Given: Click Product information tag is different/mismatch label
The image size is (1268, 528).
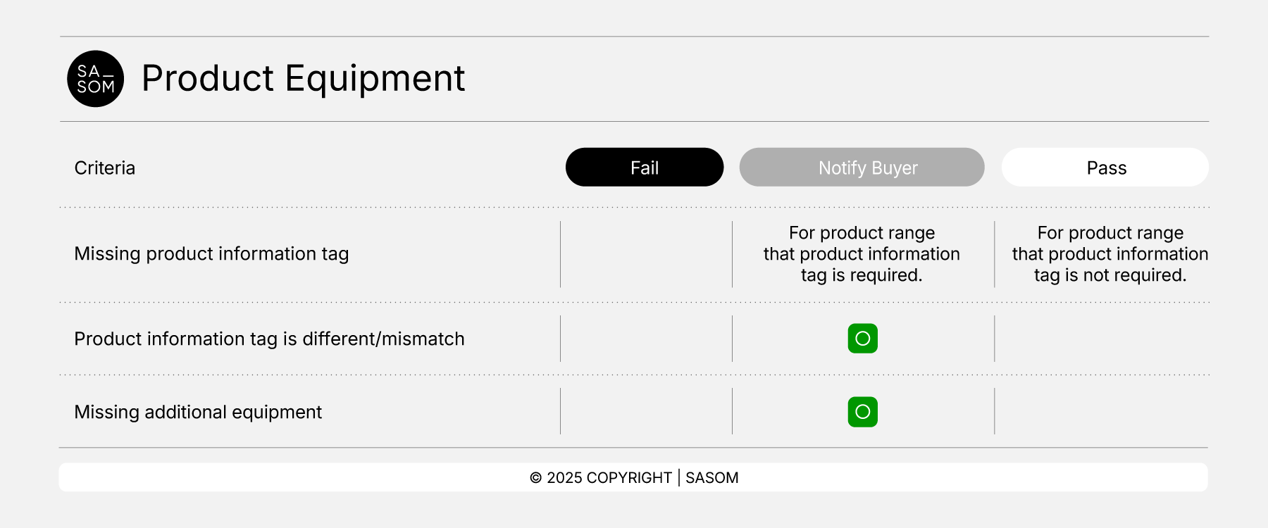Looking at the screenshot, I should pyautogui.click(x=269, y=339).
